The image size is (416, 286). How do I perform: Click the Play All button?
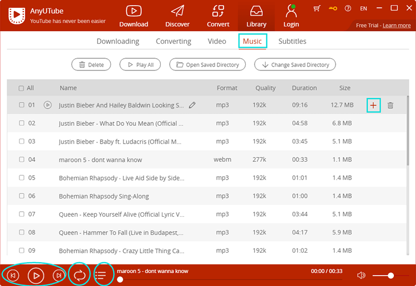140,65
